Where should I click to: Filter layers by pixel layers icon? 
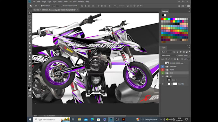(x=174, y=52)
